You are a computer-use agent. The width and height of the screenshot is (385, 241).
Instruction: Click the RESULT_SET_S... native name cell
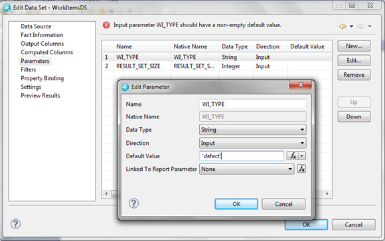[194, 66]
